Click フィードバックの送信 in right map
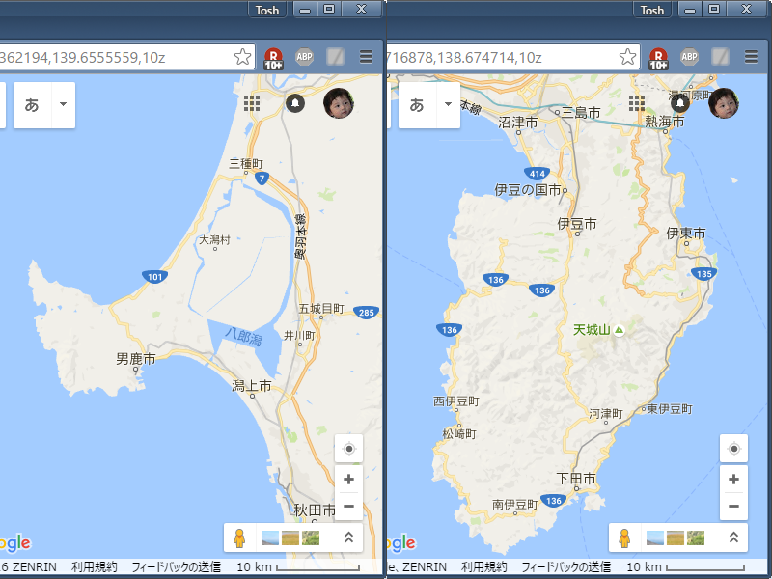Viewport: 772px width, 579px height. click(565, 567)
